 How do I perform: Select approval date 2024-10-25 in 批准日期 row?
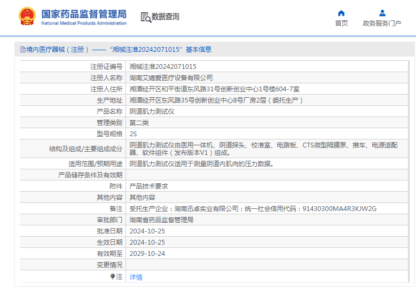pos(147,231)
